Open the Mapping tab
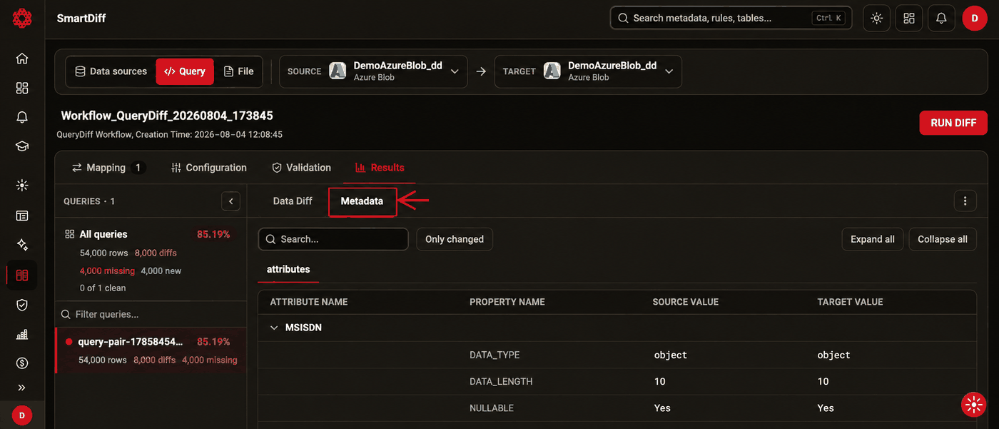Image resolution: width=999 pixels, height=429 pixels. [108, 168]
